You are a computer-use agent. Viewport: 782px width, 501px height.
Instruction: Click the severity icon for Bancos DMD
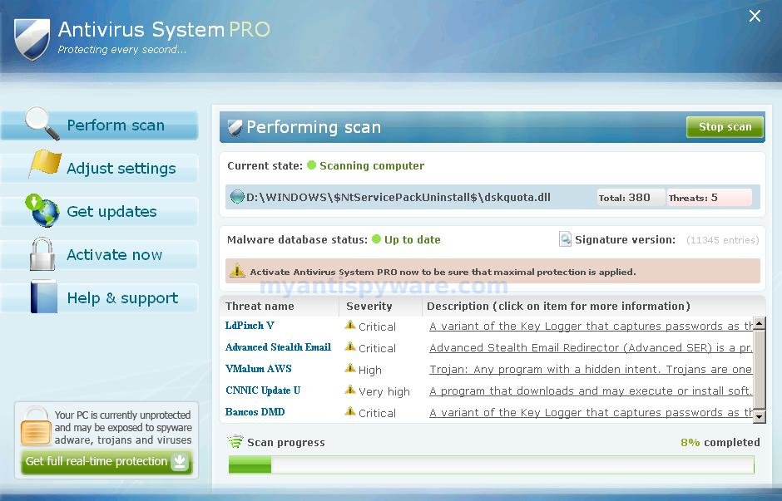click(350, 411)
